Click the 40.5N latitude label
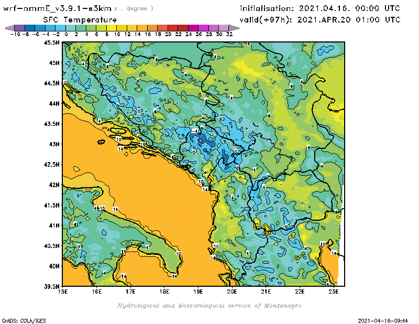The image size is (419, 324). coord(51,245)
